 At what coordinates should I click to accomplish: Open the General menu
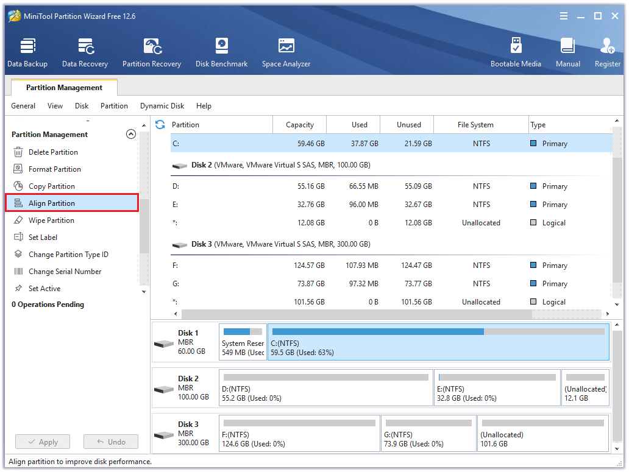[23, 106]
